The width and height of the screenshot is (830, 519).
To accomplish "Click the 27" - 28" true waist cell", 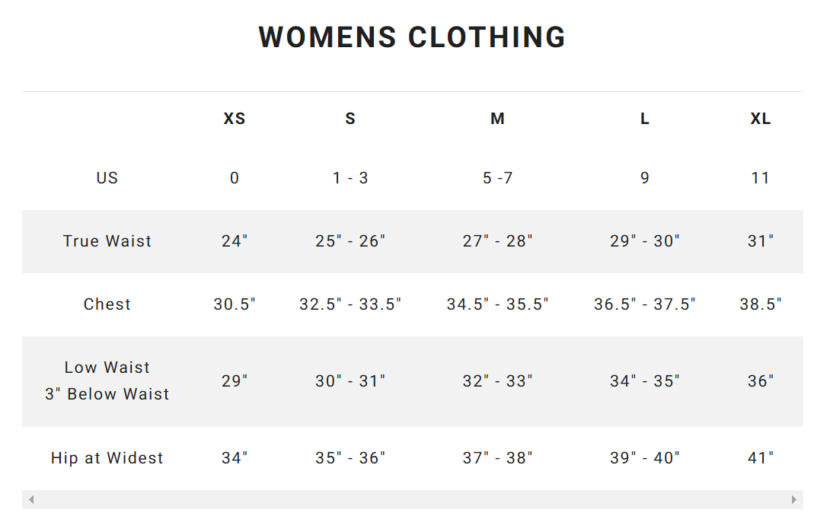I will pyautogui.click(x=497, y=241).
